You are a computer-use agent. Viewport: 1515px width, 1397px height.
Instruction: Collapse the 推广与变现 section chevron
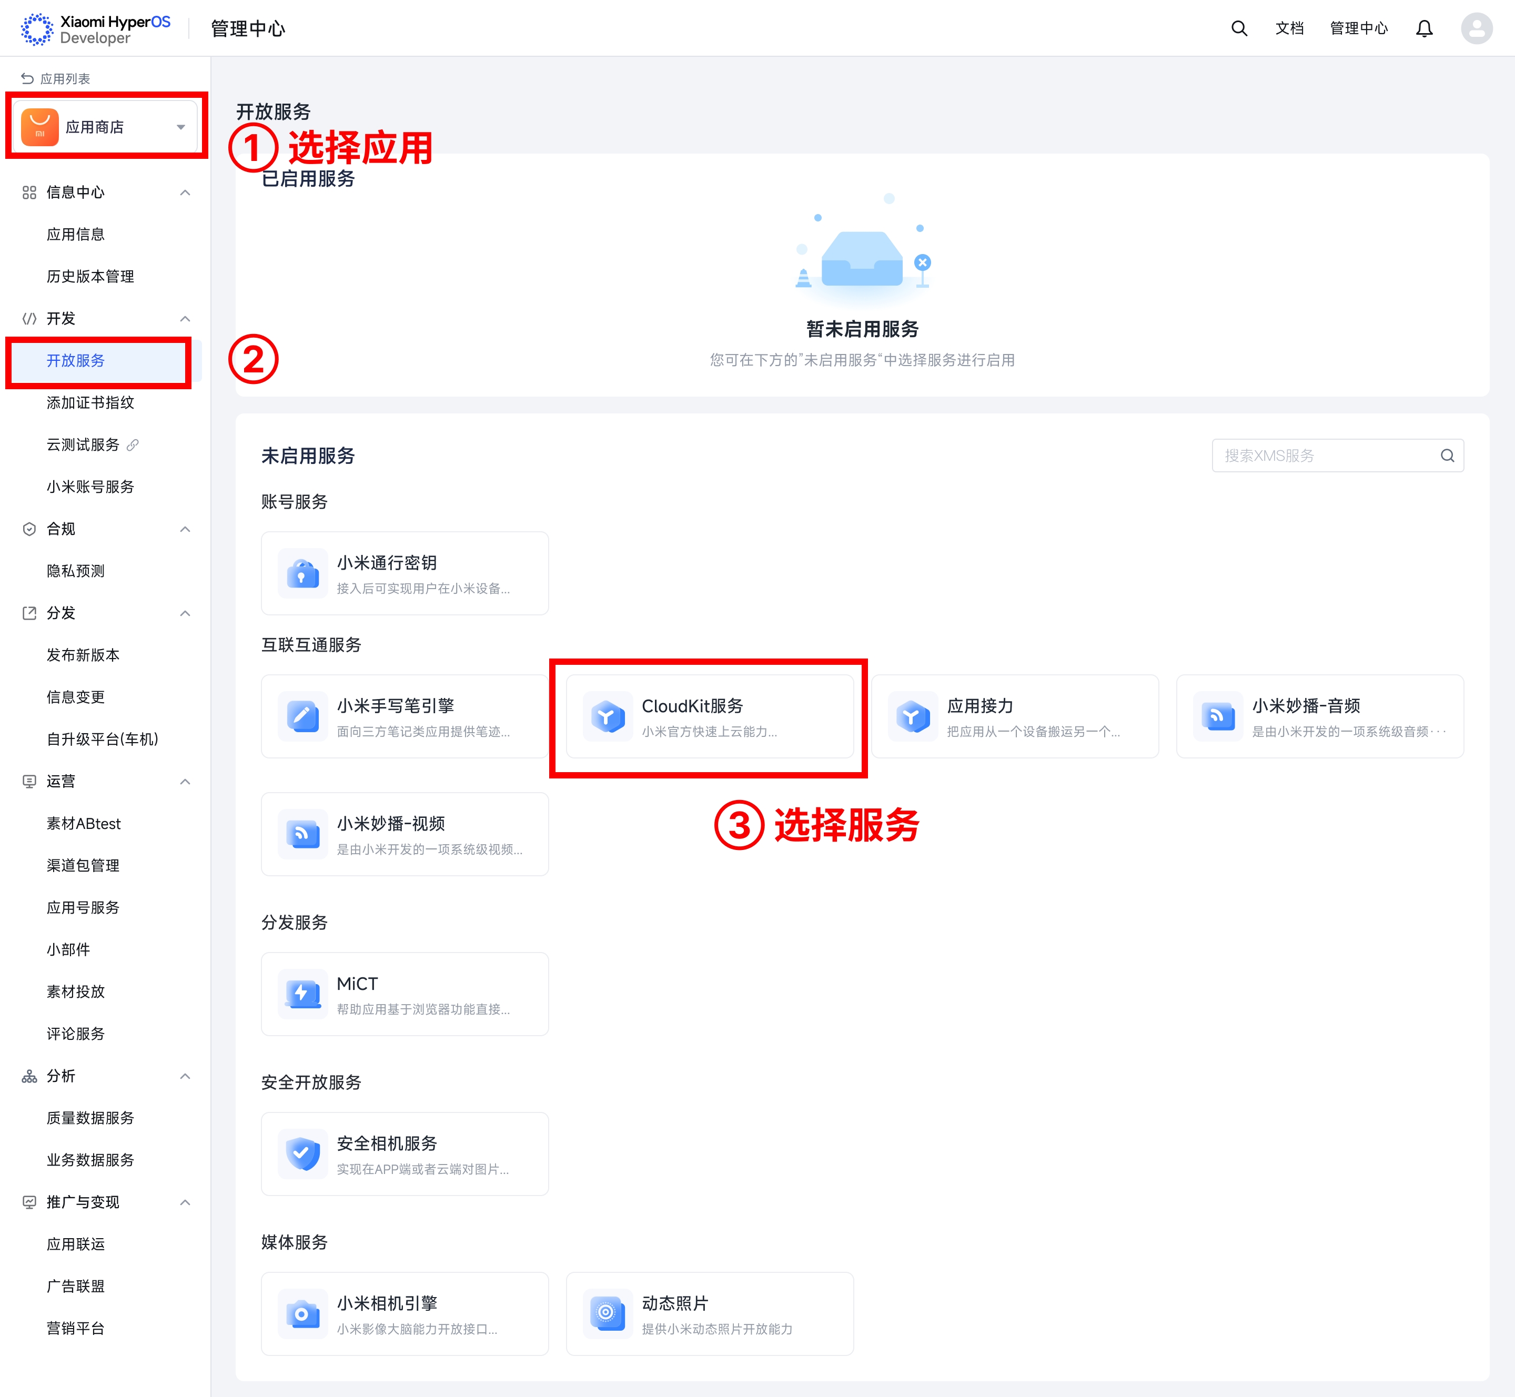point(185,1202)
